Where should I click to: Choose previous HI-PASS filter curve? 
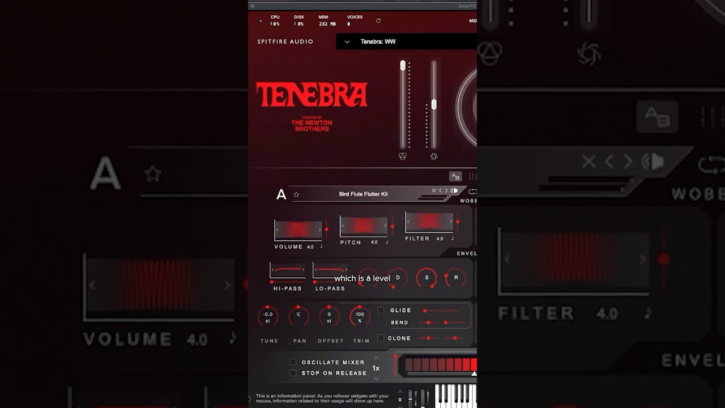pos(273,270)
